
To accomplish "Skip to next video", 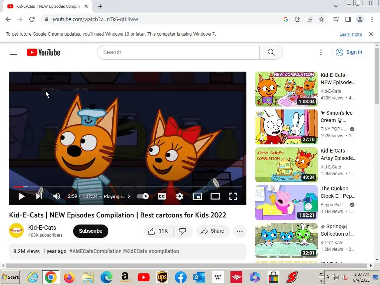I will click(39, 196).
